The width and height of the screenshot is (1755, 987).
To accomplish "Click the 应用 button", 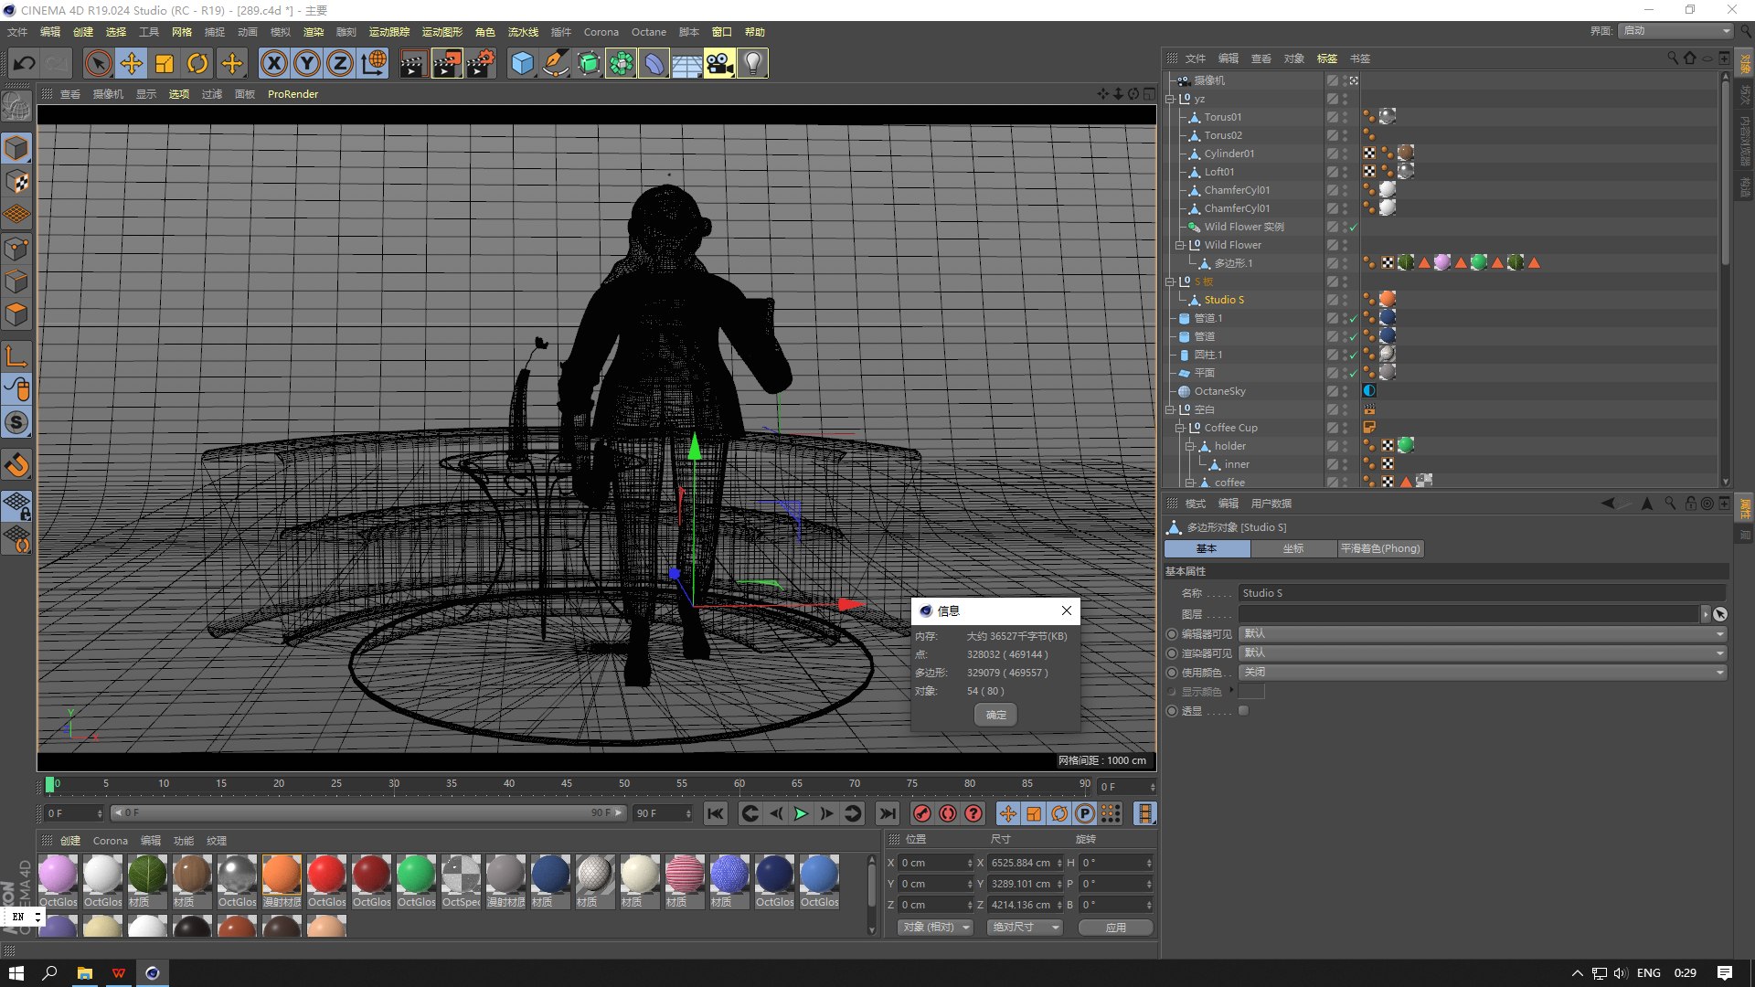I will (x=1115, y=927).
